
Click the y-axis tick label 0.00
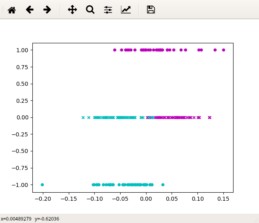point(23,118)
